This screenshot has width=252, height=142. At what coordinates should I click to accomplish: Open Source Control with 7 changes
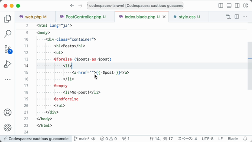tap(8, 49)
